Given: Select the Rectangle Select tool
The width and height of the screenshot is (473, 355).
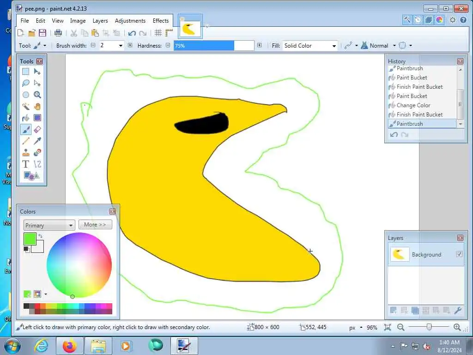Looking at the screenshot, I should [x=26, y=72].
